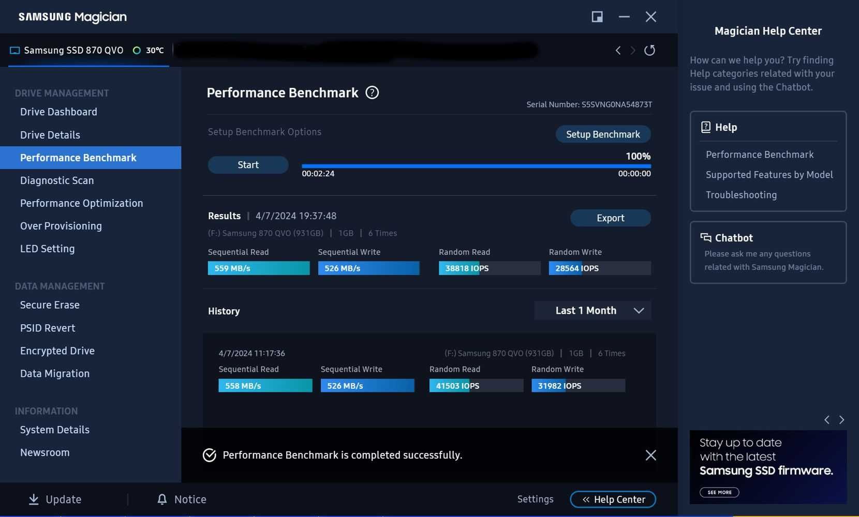Viewport: 859px width, 517px height.
Task: Click the refresh icon in the drive bar
Action: [x=649, y=50]
